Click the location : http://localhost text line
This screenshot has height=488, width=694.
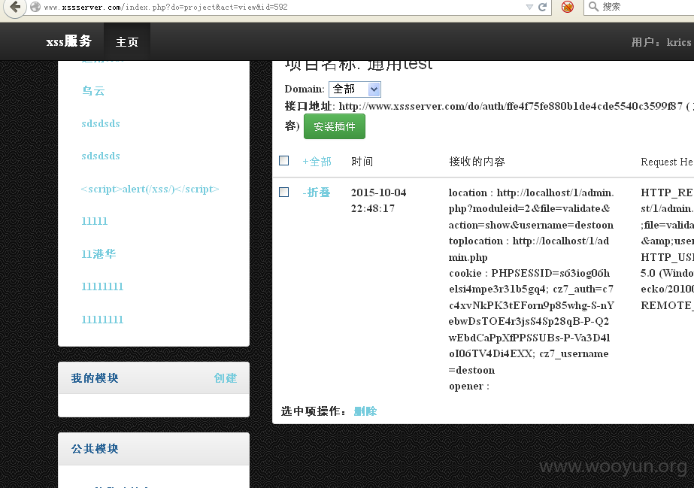pos(531,192)
